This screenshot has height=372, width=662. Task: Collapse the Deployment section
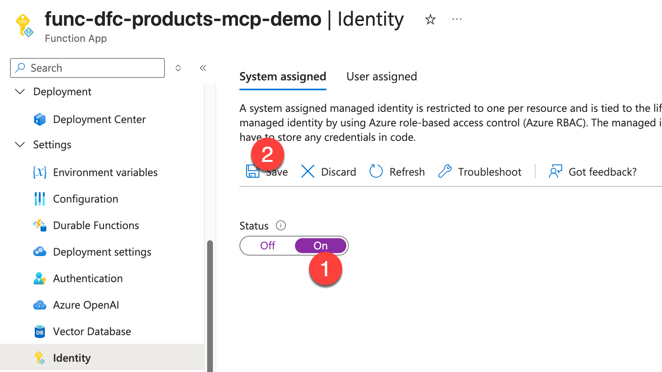20,92
